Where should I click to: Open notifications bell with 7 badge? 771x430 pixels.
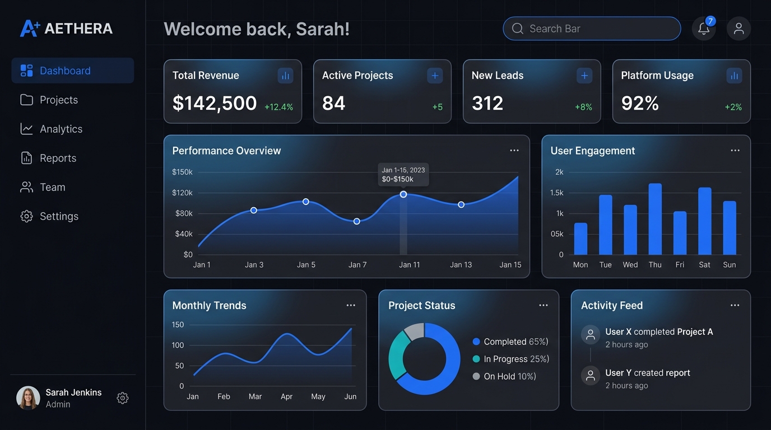click(704, 29)
